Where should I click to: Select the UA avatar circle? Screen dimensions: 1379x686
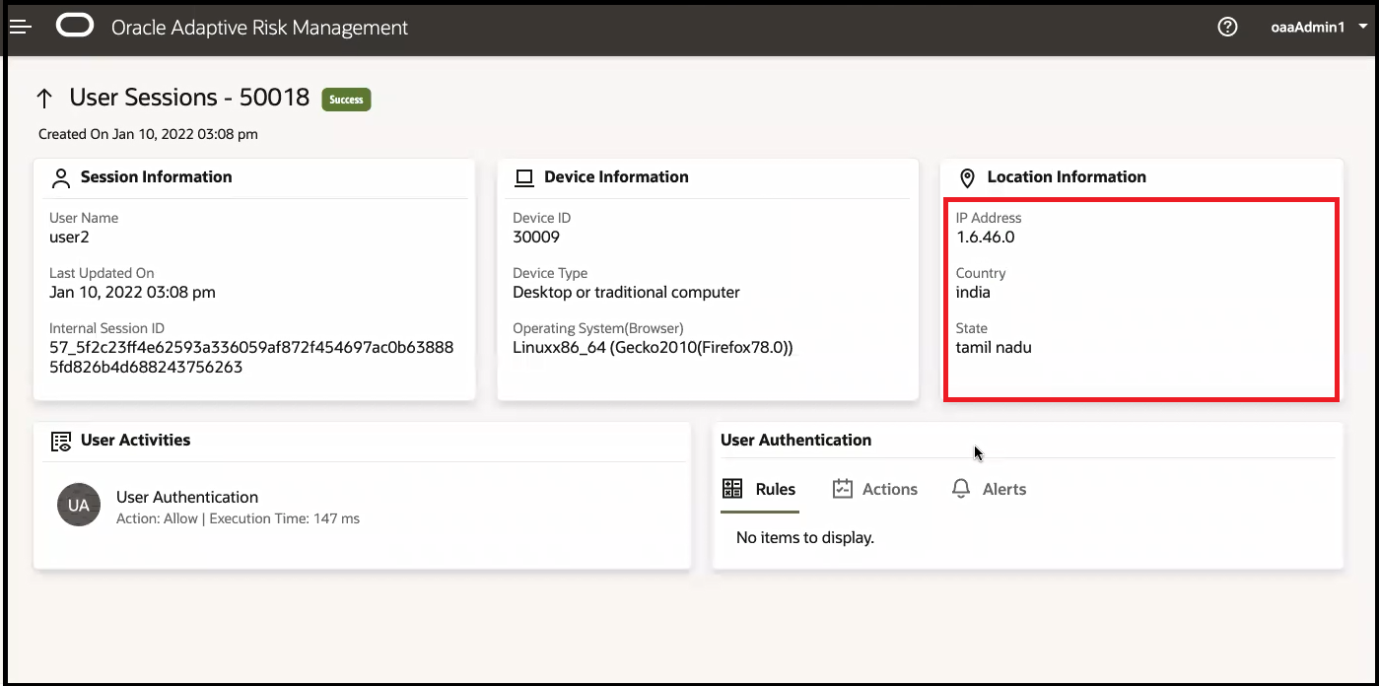click(x=79, y=506)
